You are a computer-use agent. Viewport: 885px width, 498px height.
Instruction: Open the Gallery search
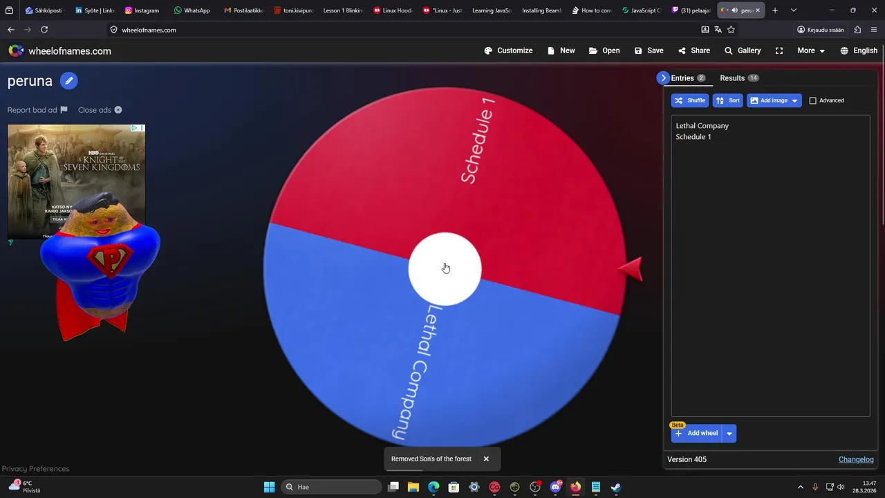coord(743,50)
